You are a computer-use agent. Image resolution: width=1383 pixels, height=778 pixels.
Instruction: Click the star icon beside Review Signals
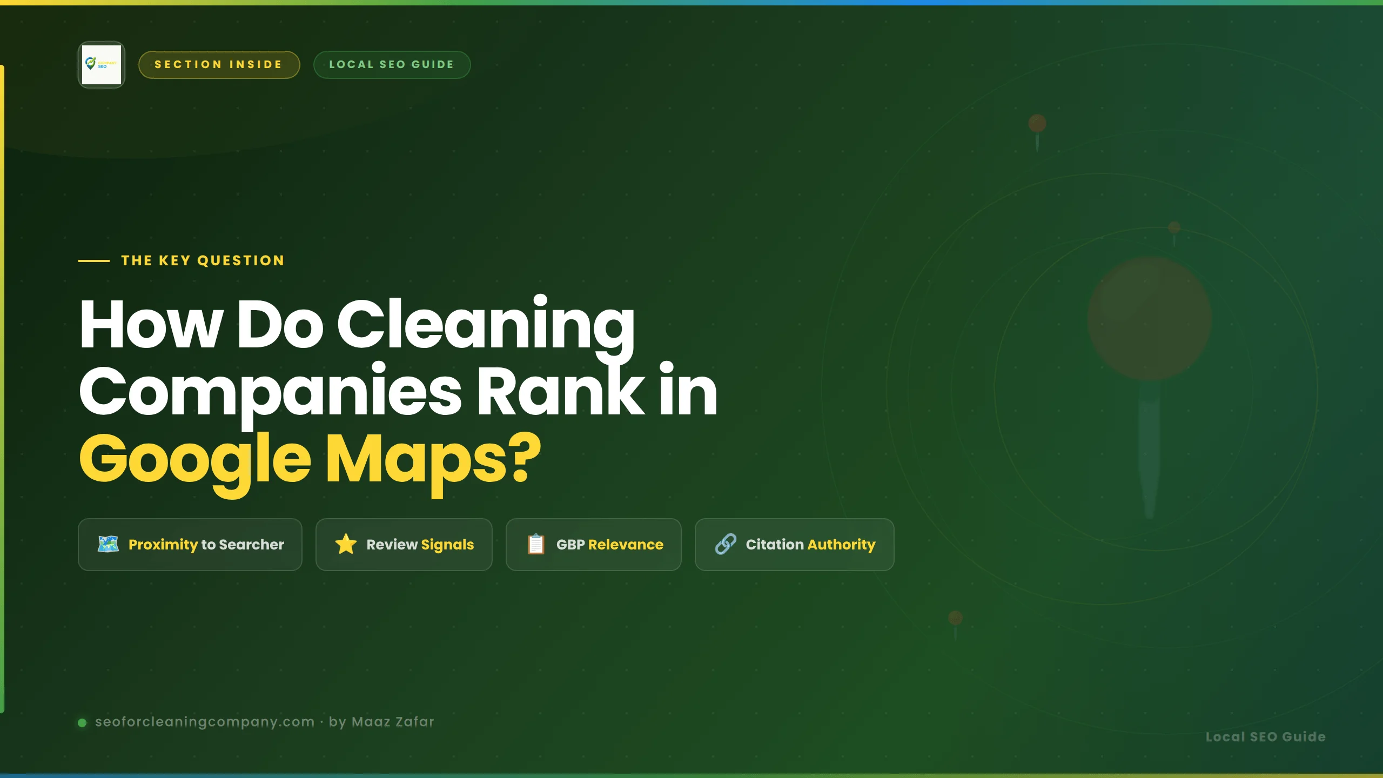pyautogui.click(x=346, y=544)
